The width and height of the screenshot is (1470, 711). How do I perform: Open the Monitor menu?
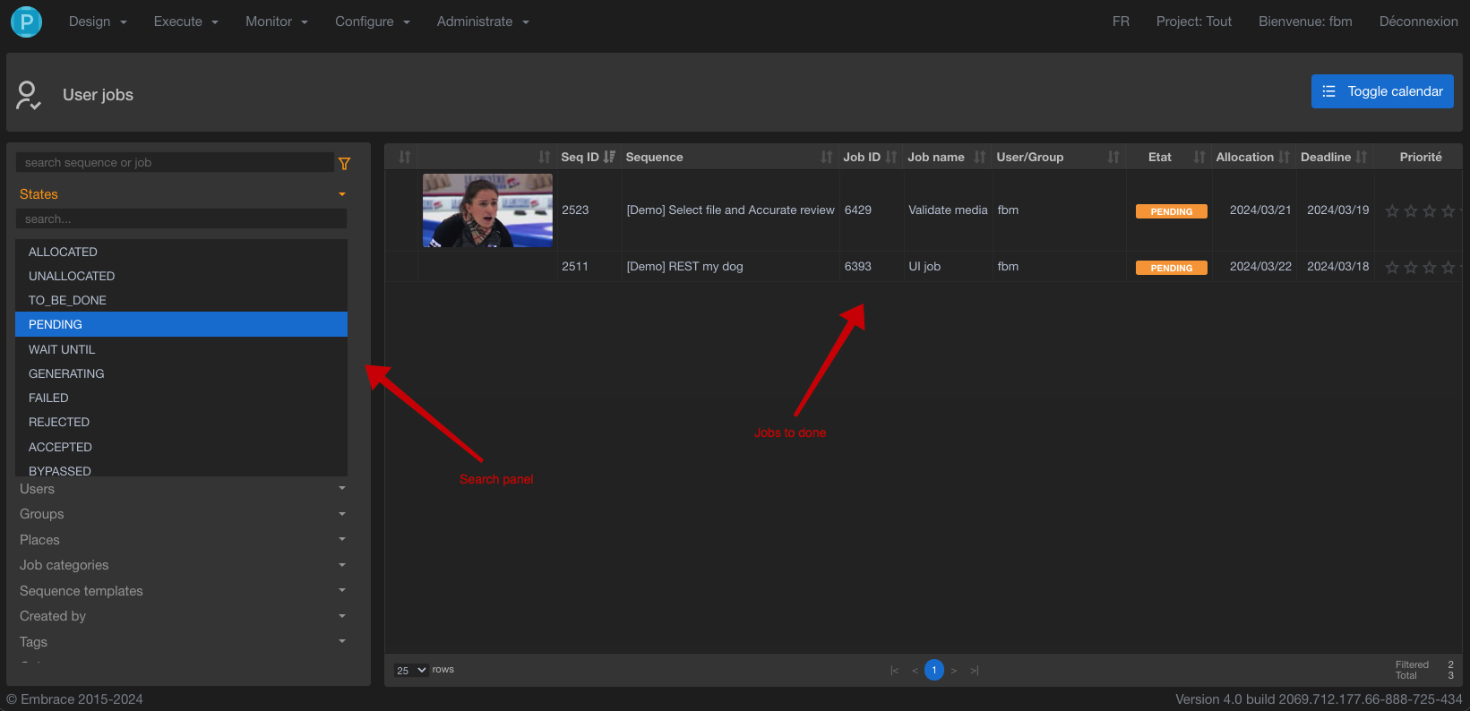pos(276,21)
